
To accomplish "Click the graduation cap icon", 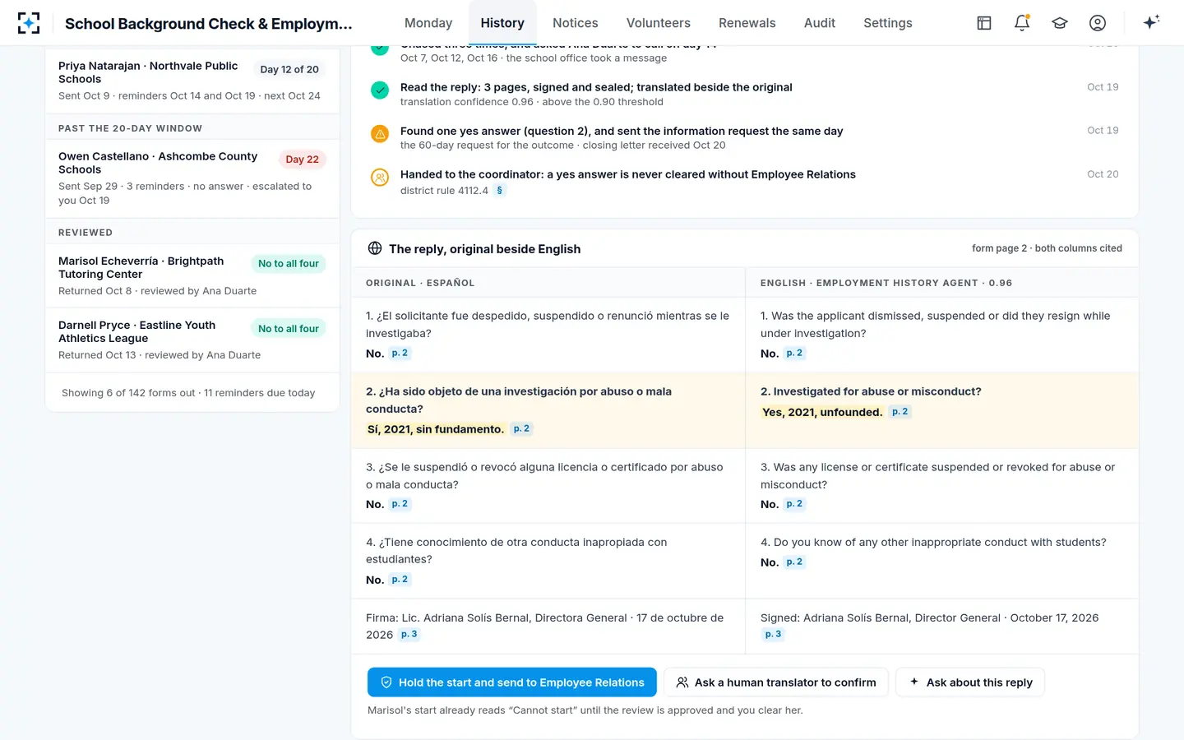I will [1060, 23].
